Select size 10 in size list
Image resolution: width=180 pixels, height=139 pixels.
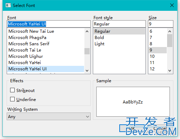coord(158,56)
